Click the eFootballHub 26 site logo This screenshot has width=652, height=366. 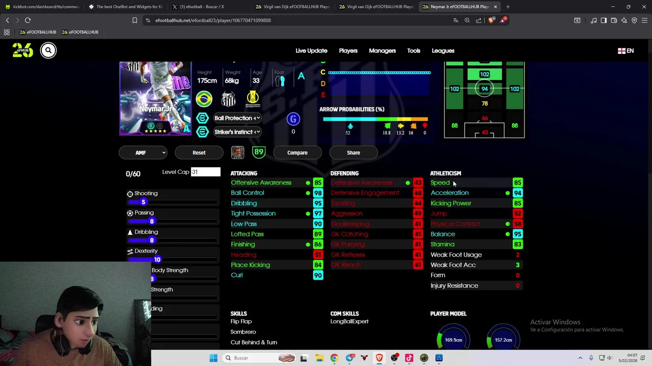[x=22, y=50]
